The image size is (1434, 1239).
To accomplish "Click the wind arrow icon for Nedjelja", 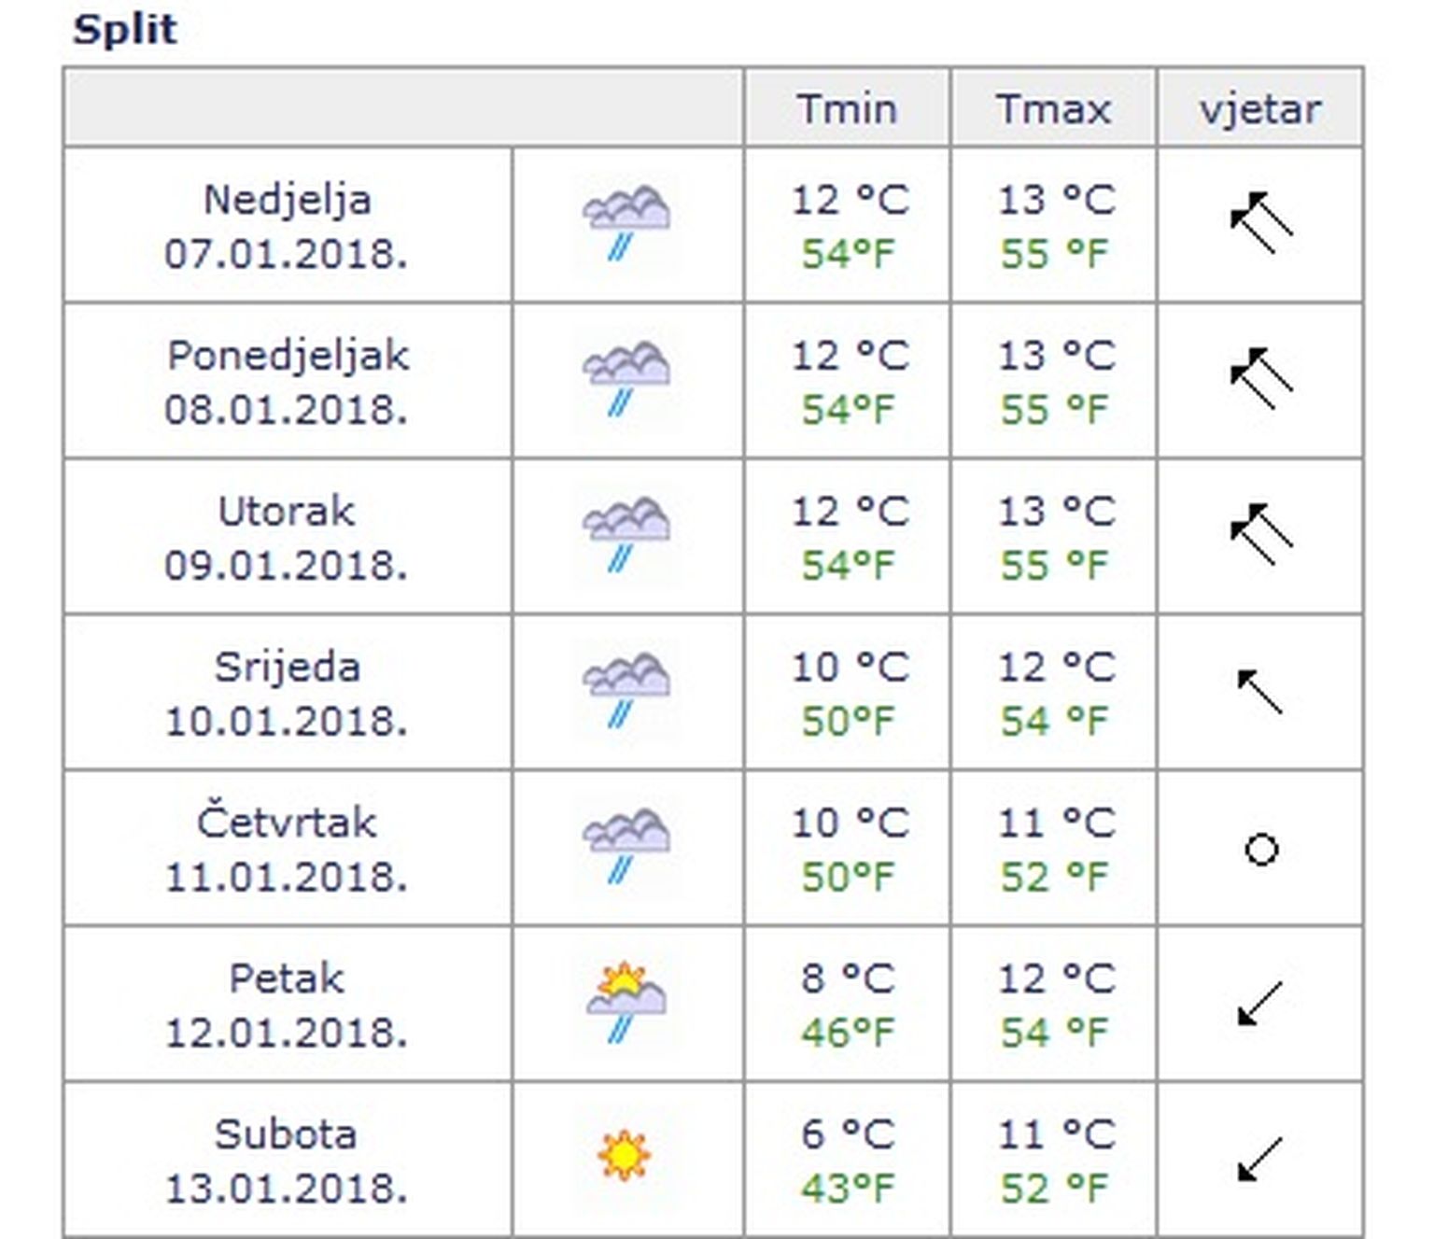I will coord(1260,223).
